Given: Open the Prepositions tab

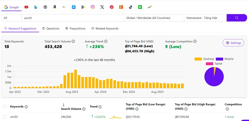Looking at the screenshot, I should tap(75, 29).
